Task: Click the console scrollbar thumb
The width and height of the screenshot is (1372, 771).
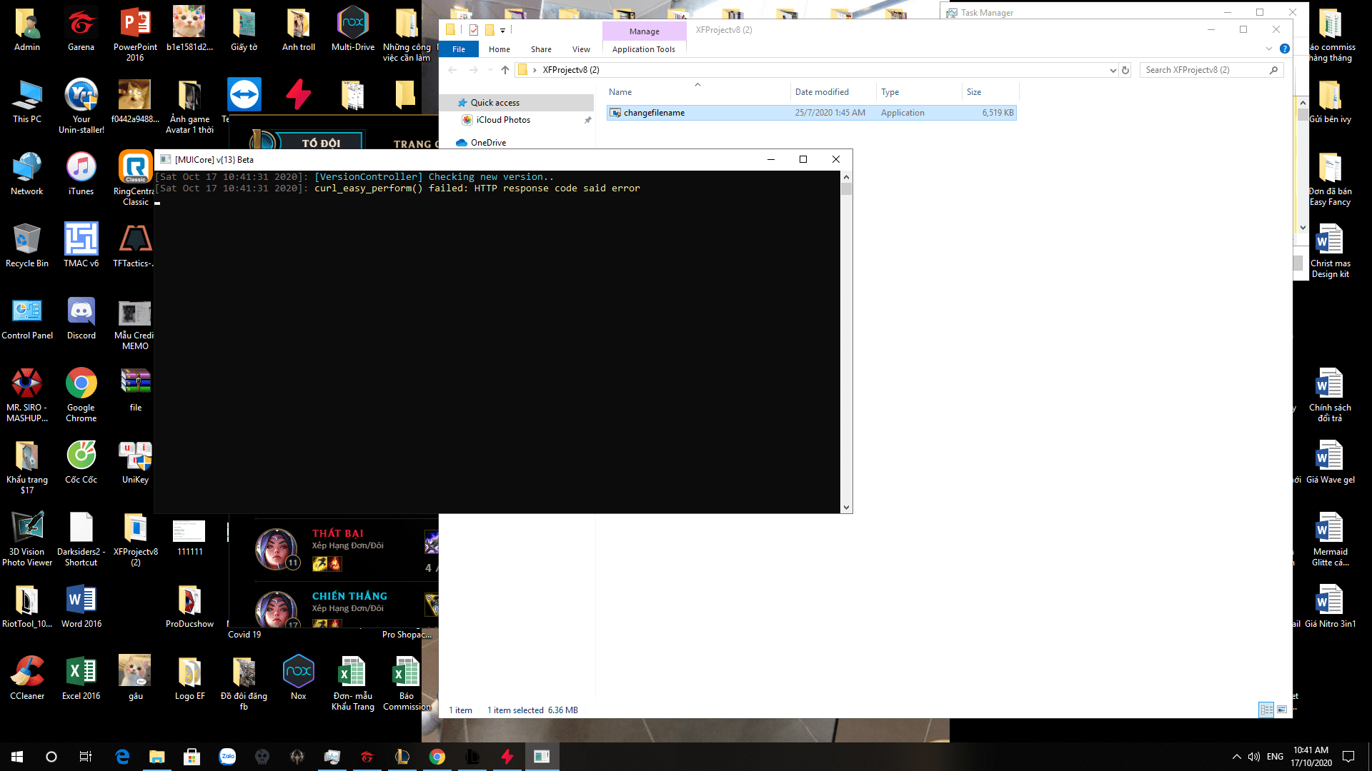Action: pos(846,189)
